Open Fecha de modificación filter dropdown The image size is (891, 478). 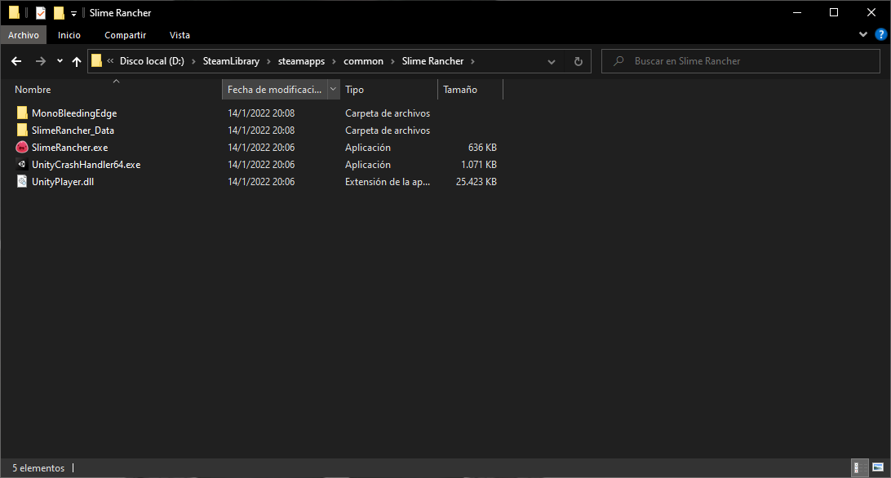click(334, 89)
